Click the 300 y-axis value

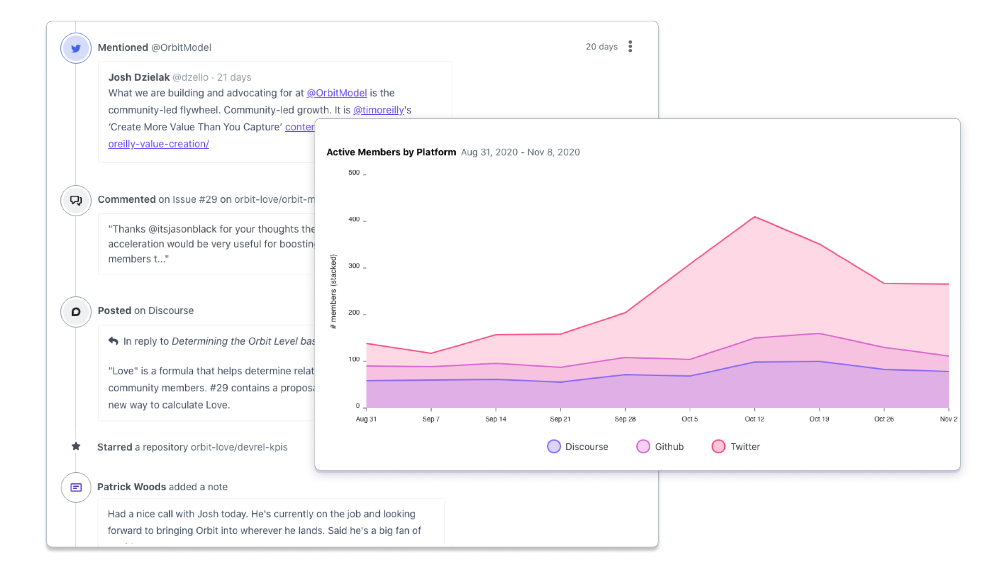tap(354, 266)
